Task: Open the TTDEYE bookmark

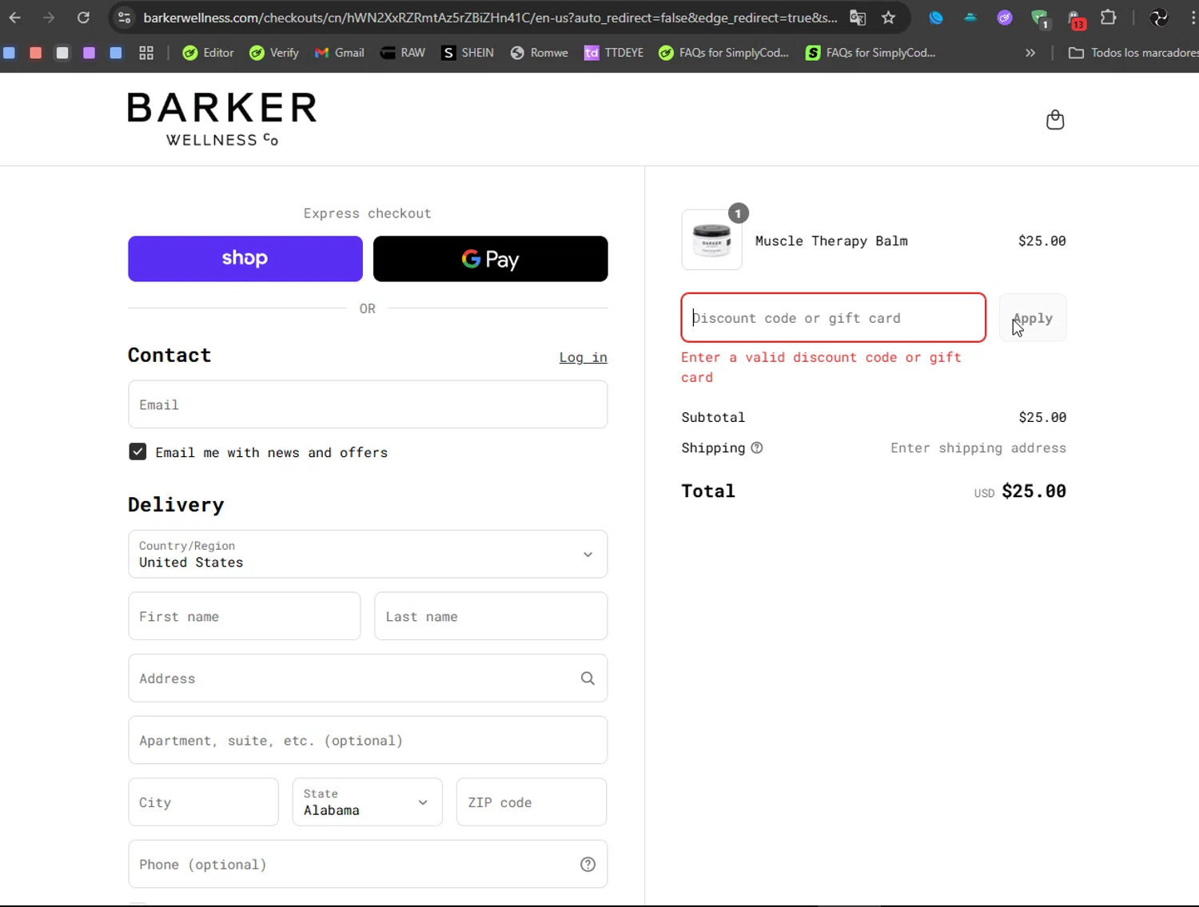Action: coord(614,53)
